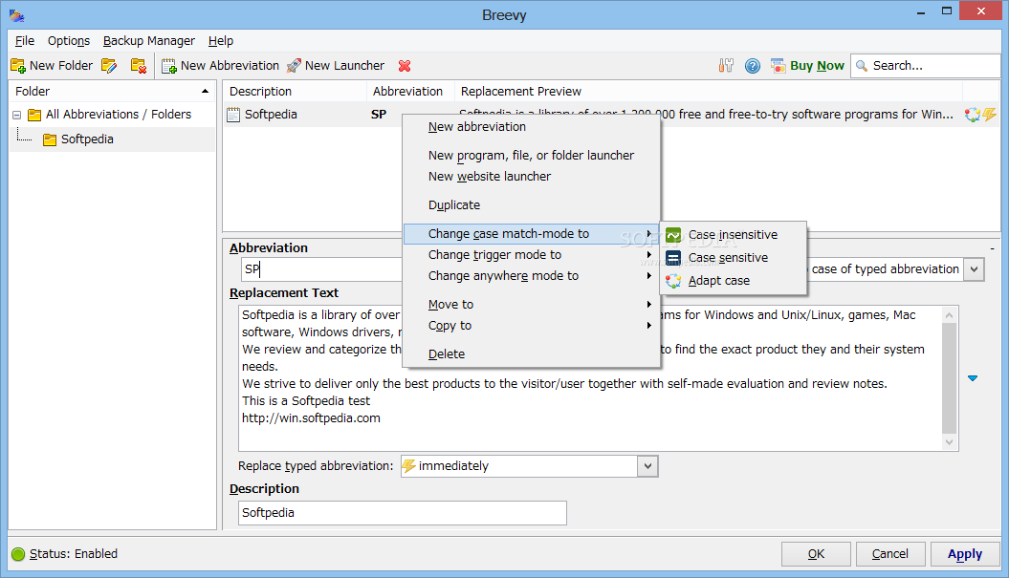Click the blue help question mark icon
1009x578 pixels.
click(753, 66)
